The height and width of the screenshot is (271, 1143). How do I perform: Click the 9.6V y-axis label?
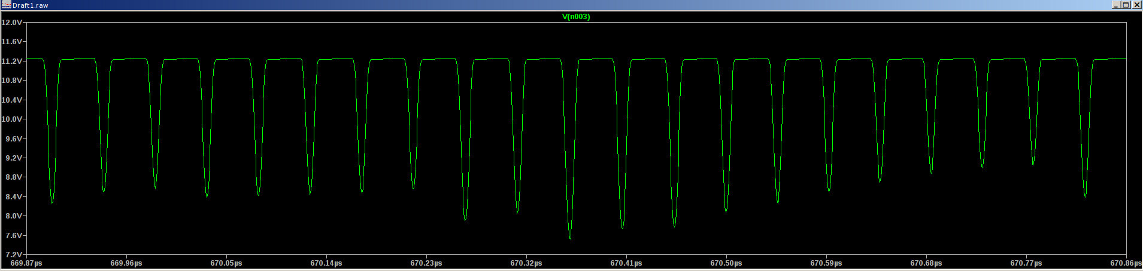[x=14, y=139]
